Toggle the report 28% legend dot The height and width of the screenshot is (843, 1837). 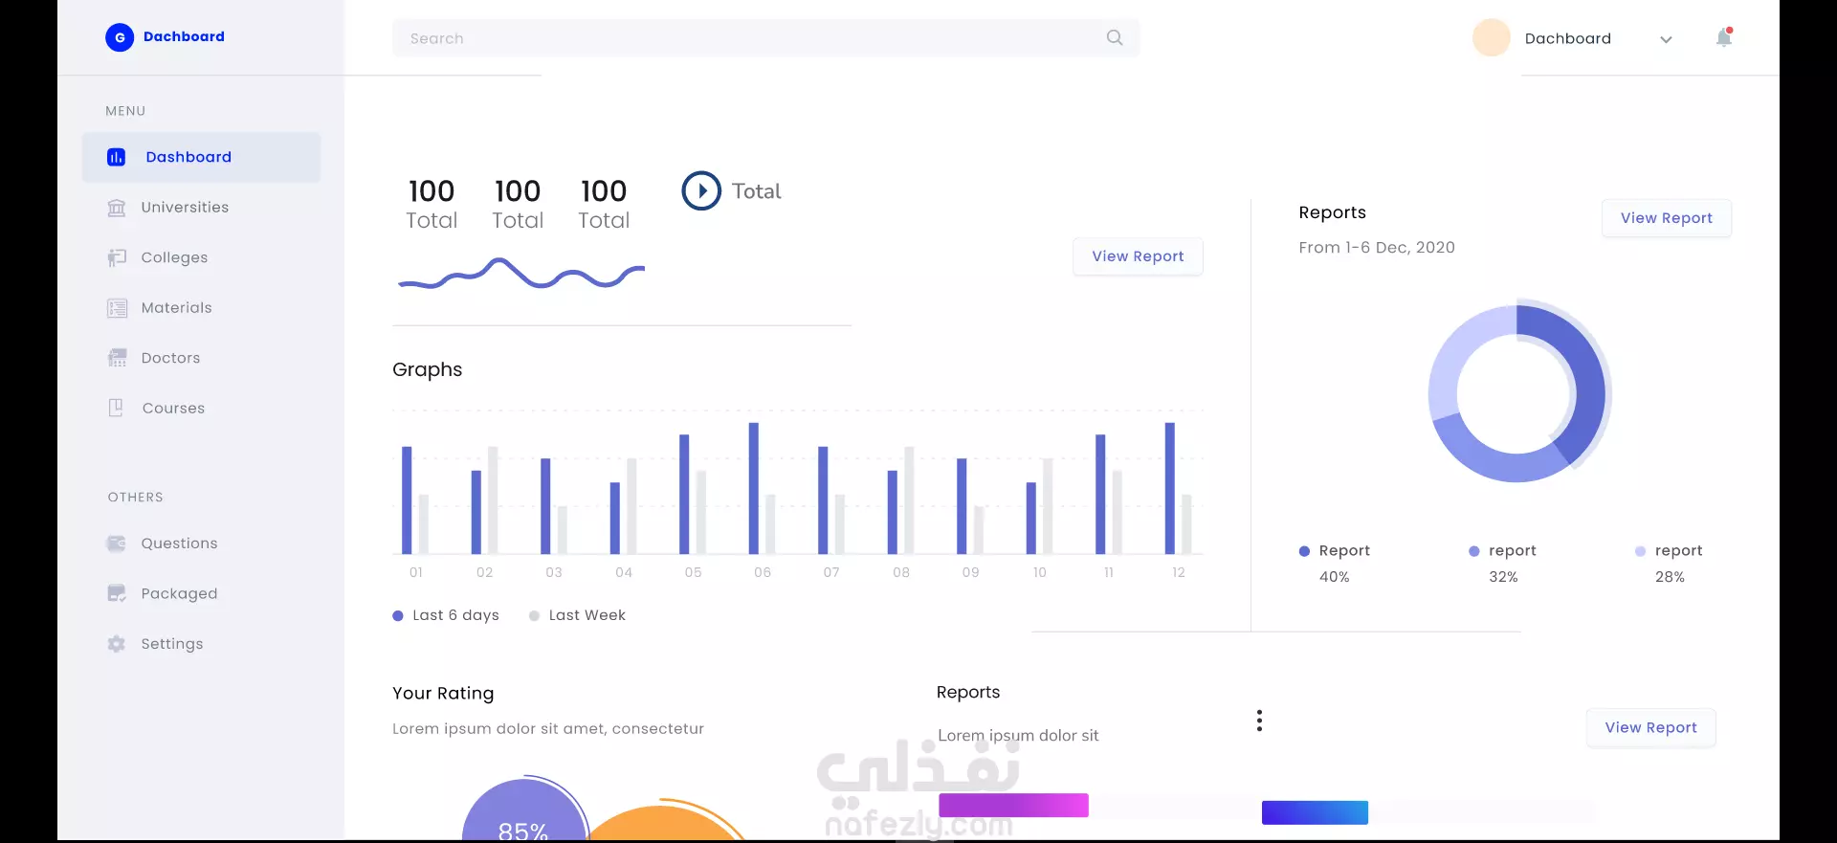pyautogui.click(x=1640, y=551)
